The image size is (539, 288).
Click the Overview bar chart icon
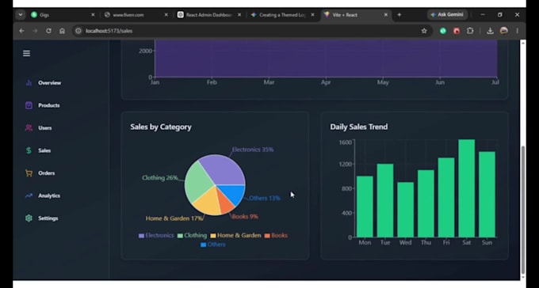click(x=29, y=83)
